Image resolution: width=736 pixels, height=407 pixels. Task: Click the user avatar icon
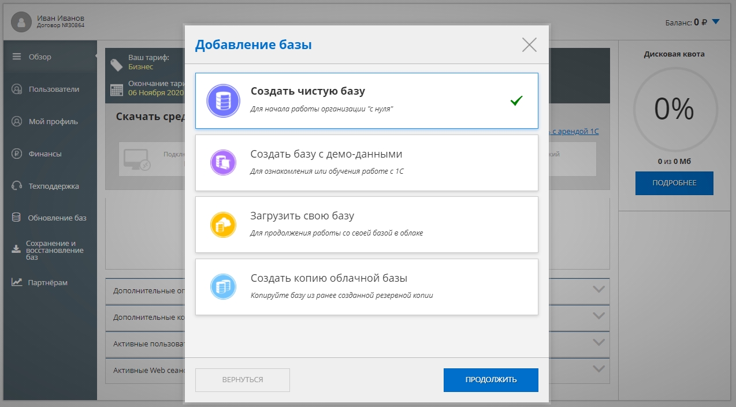pos(22,22)
